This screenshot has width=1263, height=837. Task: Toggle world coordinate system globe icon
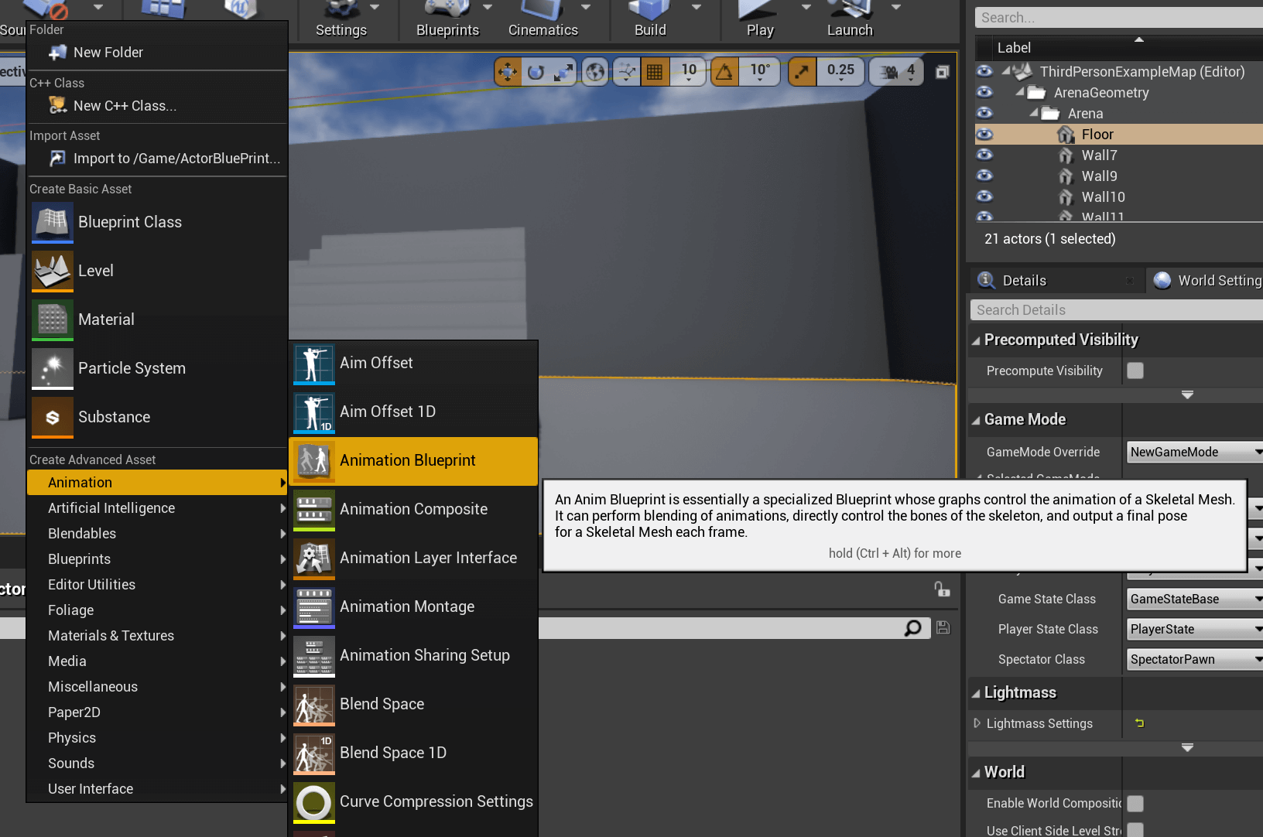pos(595,72)
